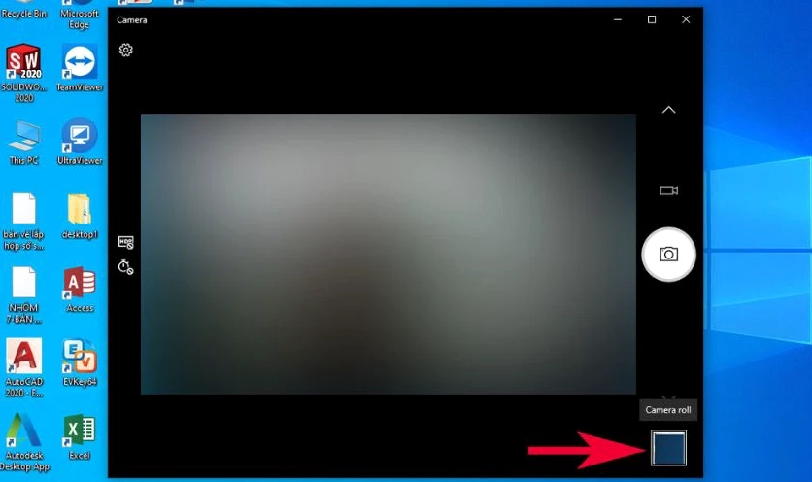The height and width of the screenshot is (482, 812).
Task: Click the camera preview viewfinder
Action: pyautogui.click(x=389, y=254)
